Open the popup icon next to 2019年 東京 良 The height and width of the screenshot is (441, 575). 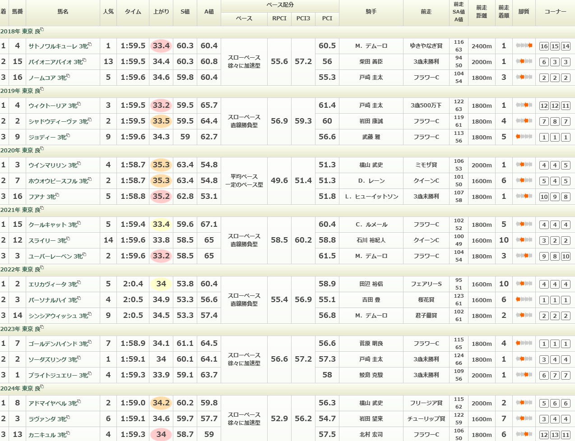[x=42, y=89]
